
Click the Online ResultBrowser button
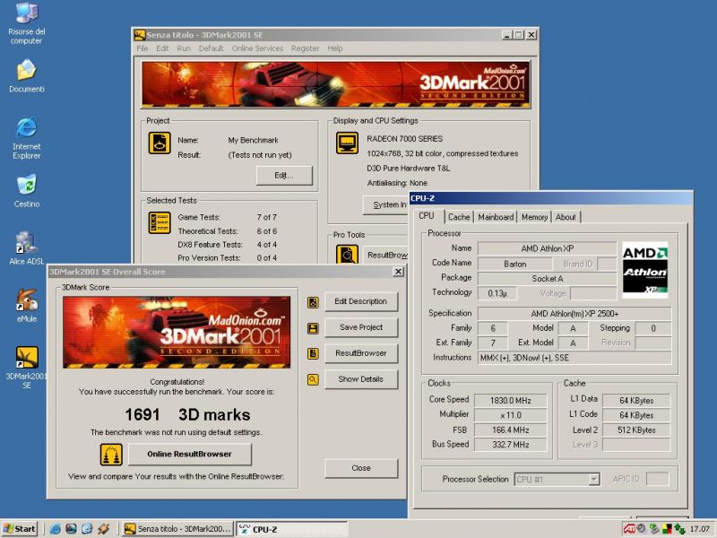[189, 455]
